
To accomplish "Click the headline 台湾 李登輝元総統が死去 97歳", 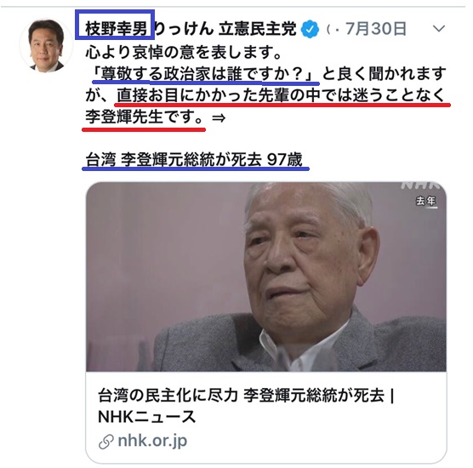I will click(x=194, y=159).
